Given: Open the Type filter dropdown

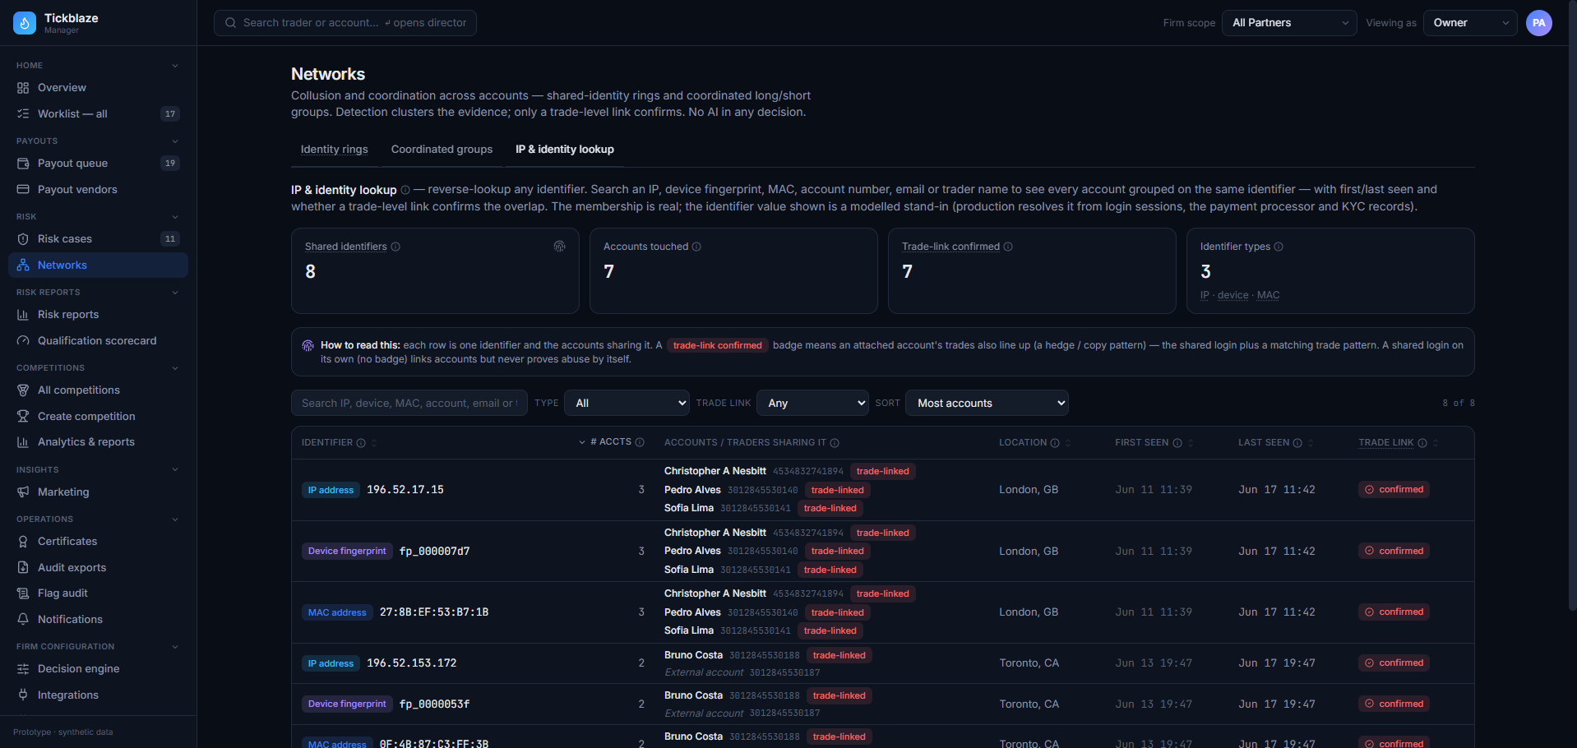Looking at the screenshot, I should [x=627, y=403].
